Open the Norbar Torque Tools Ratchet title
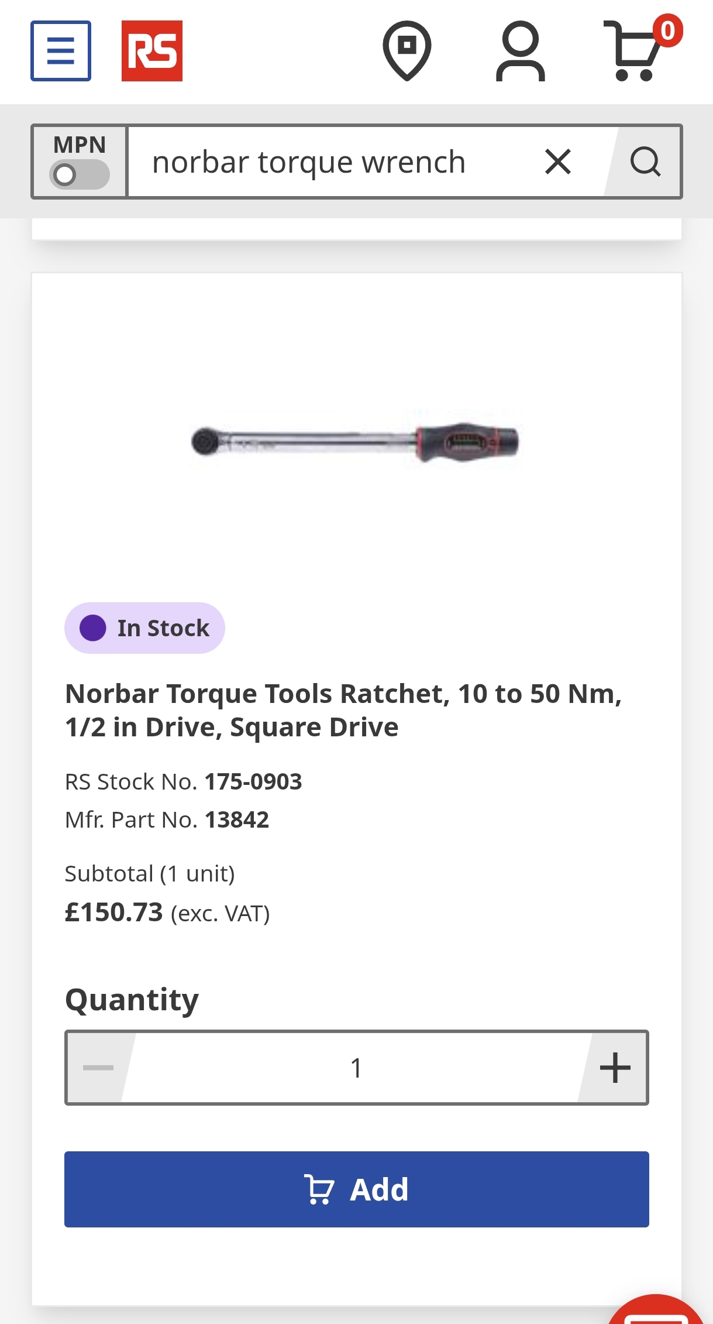This screenshot has height=1324, width=713. 343,710
